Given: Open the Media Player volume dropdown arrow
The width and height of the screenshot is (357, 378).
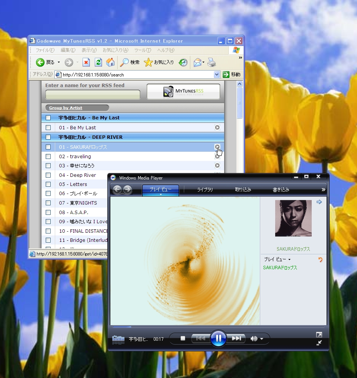Looking at the screenshot, I should coord(262,339).
